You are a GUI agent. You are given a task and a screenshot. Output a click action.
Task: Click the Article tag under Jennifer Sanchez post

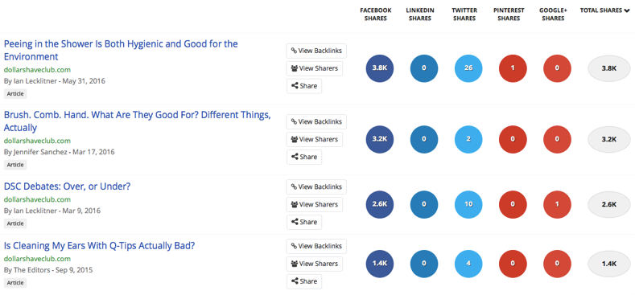[x=15, y=165]
